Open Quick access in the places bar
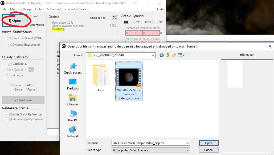The height and width of the screenshot is (155, 274). (73, 68)
